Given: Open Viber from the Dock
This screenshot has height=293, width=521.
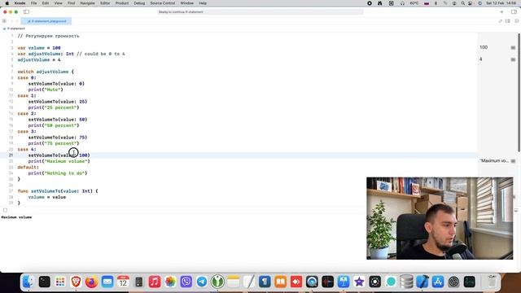Looking at the screenshot, I should click(186, 282).
